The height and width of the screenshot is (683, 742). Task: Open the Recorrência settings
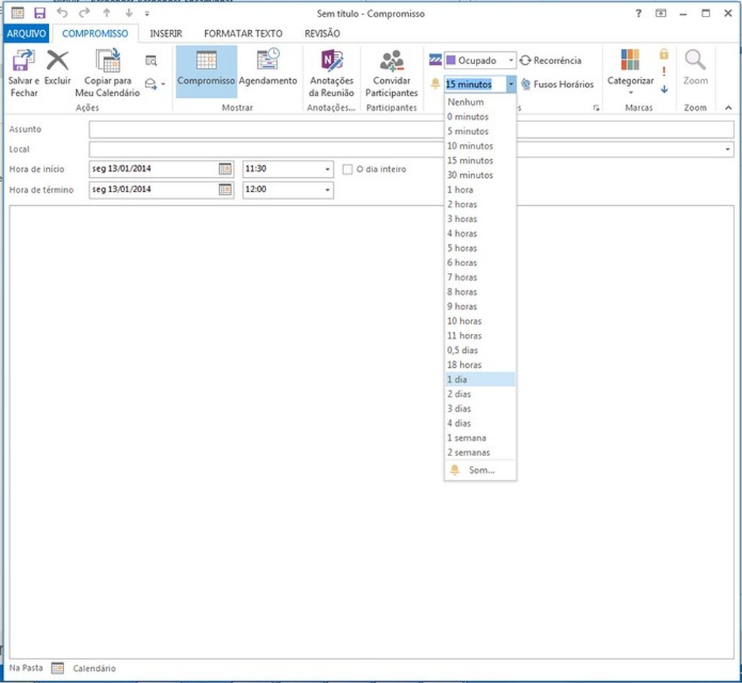(x=550, y=60)
